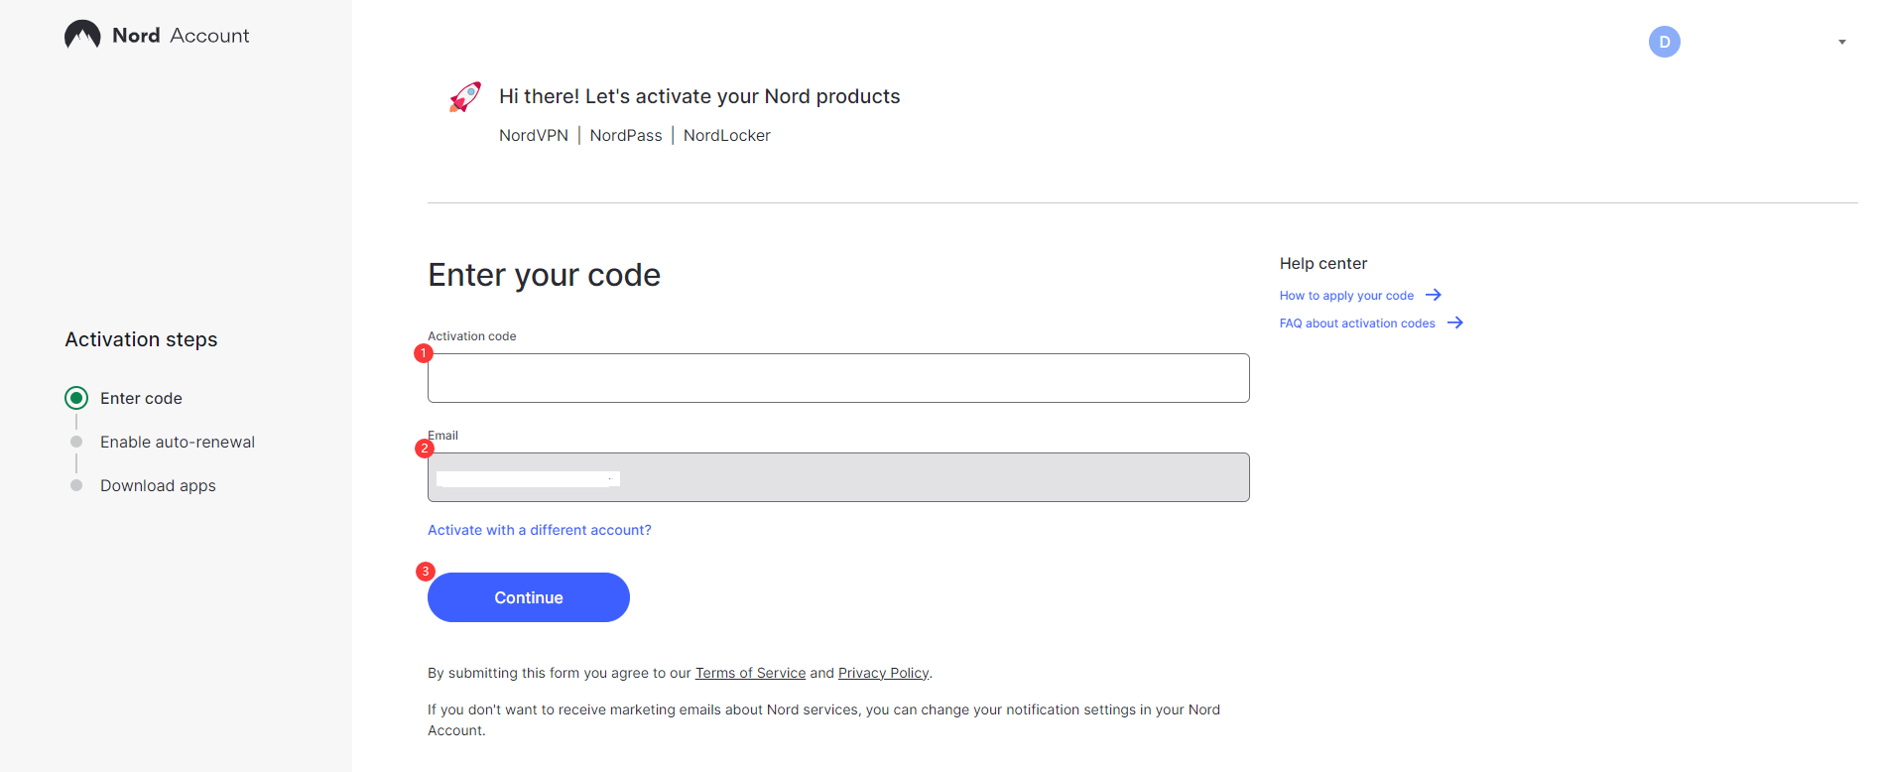Click the red number 1 marker badge
Image resolution: width=1884 pixels, height=772 pixels.
tap(424, 353)
